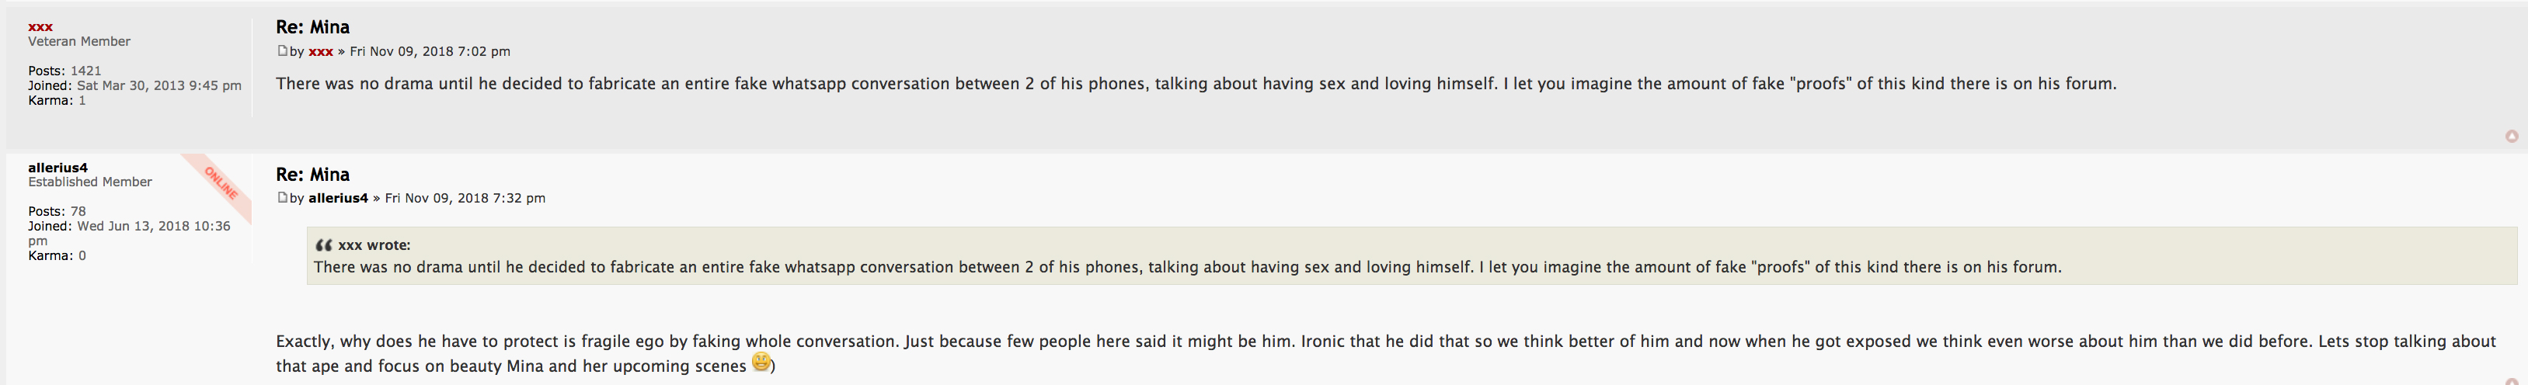Click the smiley emoji ending allerius4's post
The height and width of the screenshot is (385, 2528).
[x=761, y=362]
